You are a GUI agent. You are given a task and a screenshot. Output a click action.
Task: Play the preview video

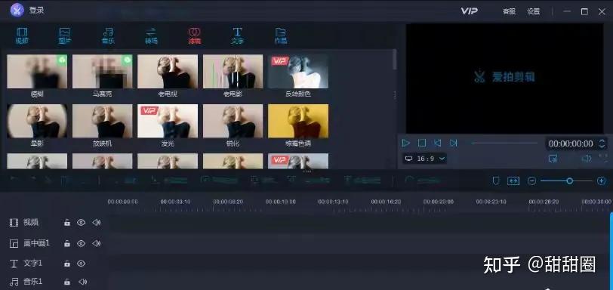point(406,143)
